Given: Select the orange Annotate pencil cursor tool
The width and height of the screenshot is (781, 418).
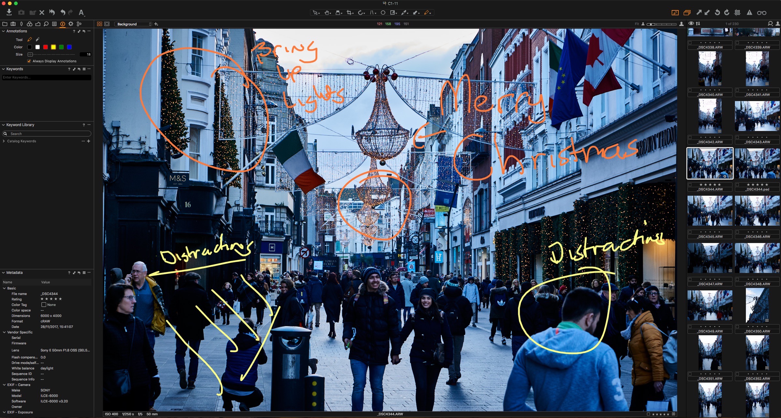Looking at the screenshot, I should (x=427, y=13).
